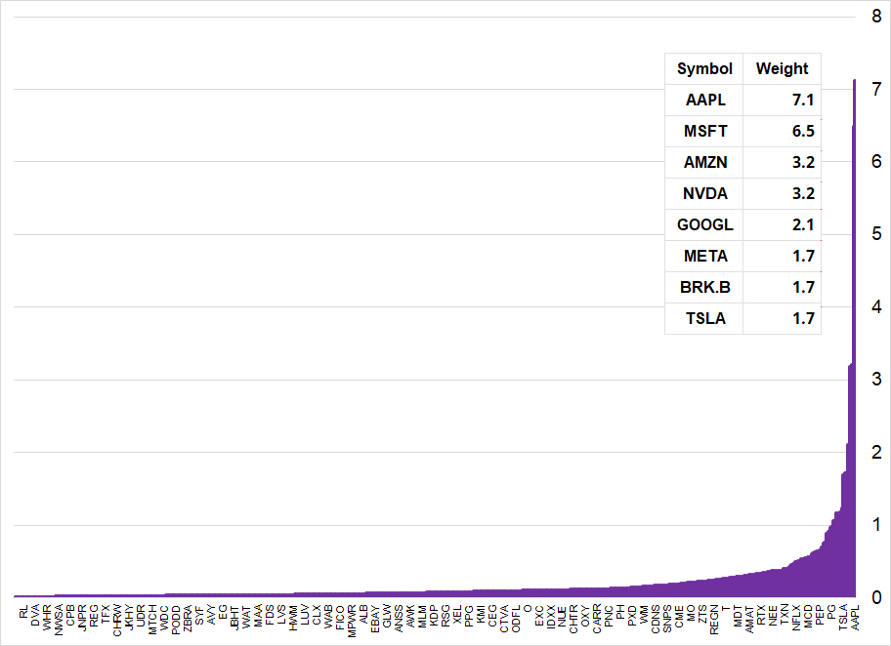Image resolution: width=891 pixels, height=646 pixels.
Task: Click the SNPS ticker on the x-axis
Action: tap(667, 619)
